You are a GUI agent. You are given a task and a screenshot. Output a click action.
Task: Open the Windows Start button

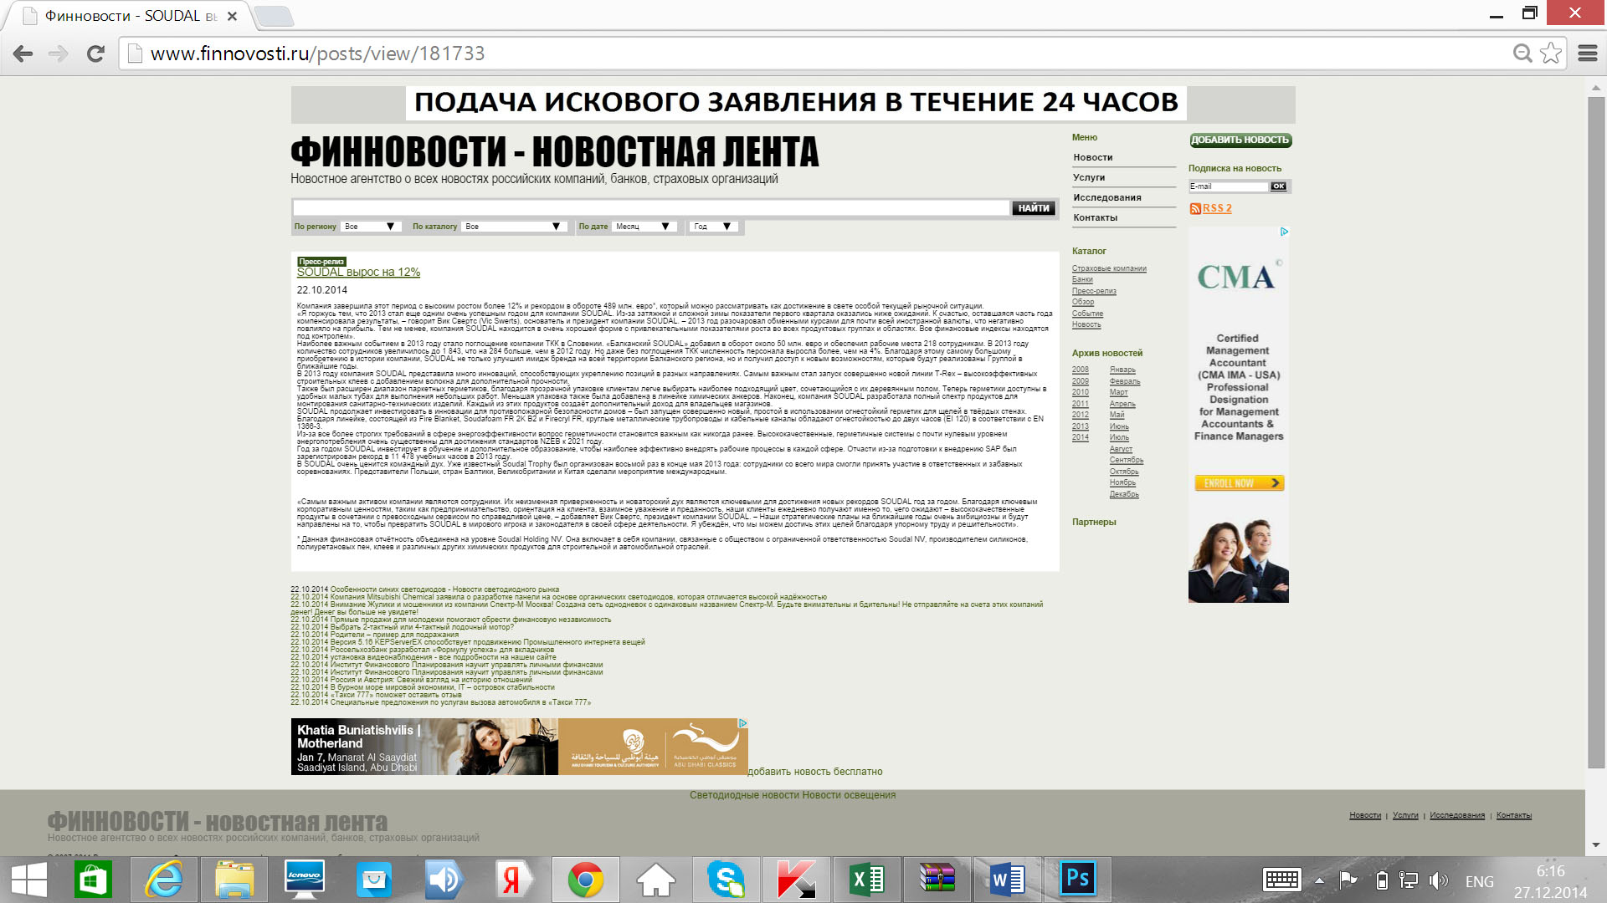pos(28,880)
